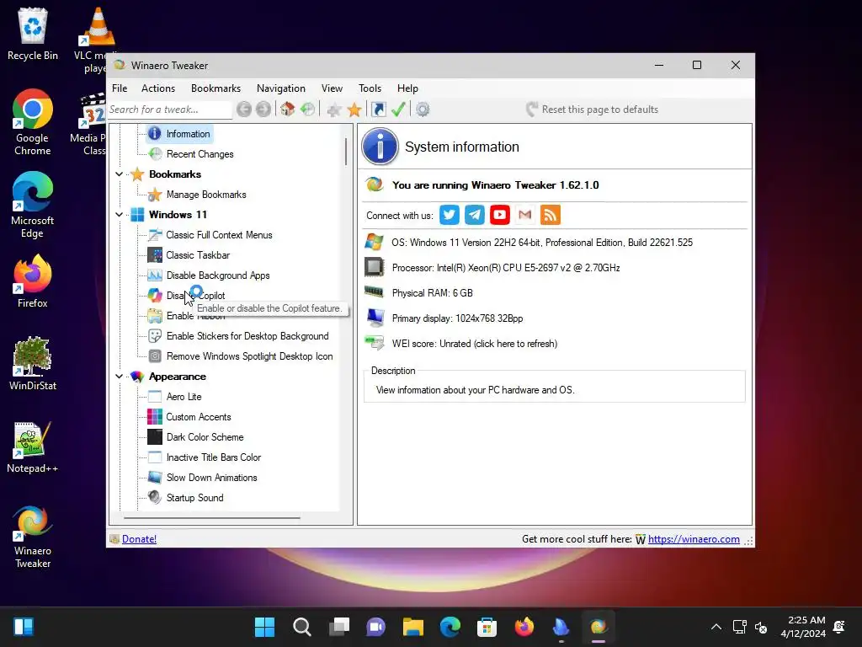Open bookmarks with the gold star icon

coord(354,110)
